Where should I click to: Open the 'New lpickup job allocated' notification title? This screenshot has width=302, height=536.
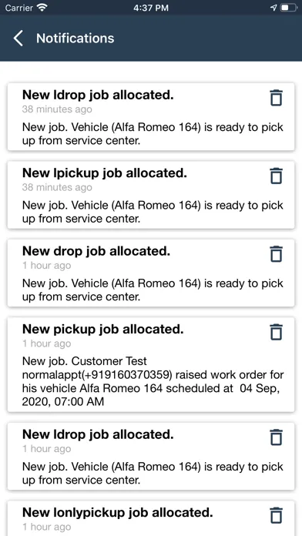(105, 173)
